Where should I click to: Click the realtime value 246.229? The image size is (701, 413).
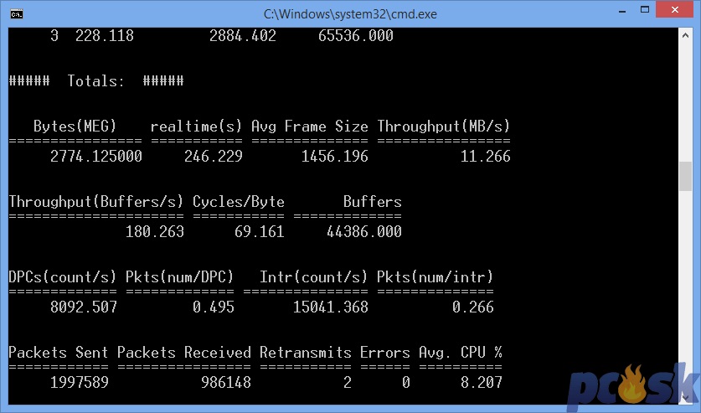[x=214, y=156]
